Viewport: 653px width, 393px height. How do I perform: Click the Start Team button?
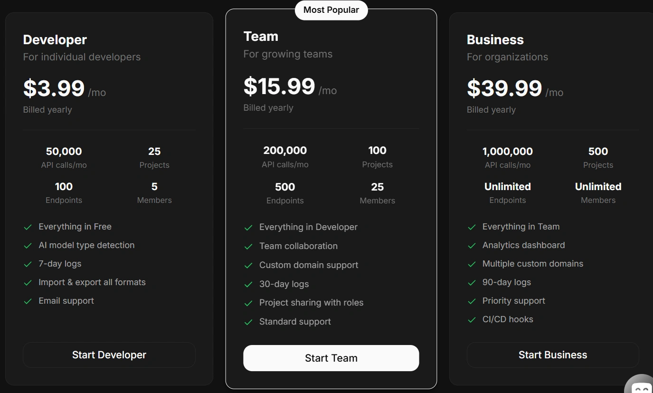[x=331, y=358]
